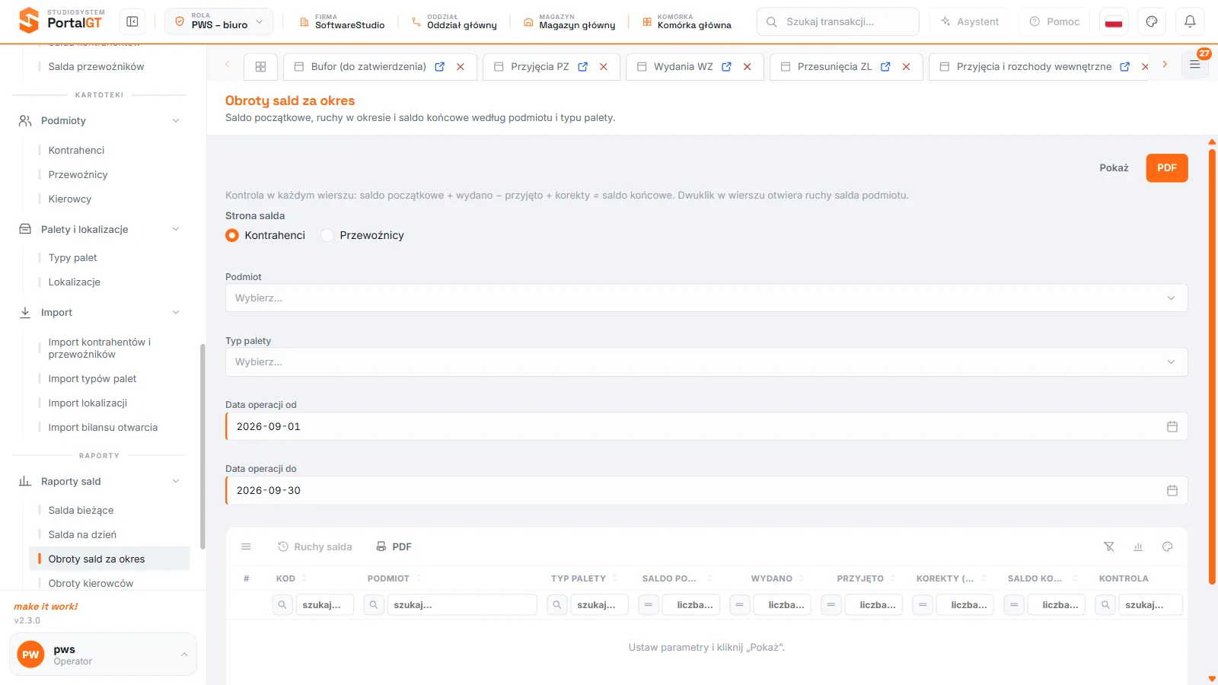Open Bufor tab in new window icon
The height and width of the screenshot is (685, 1218).
pos(439,67)
